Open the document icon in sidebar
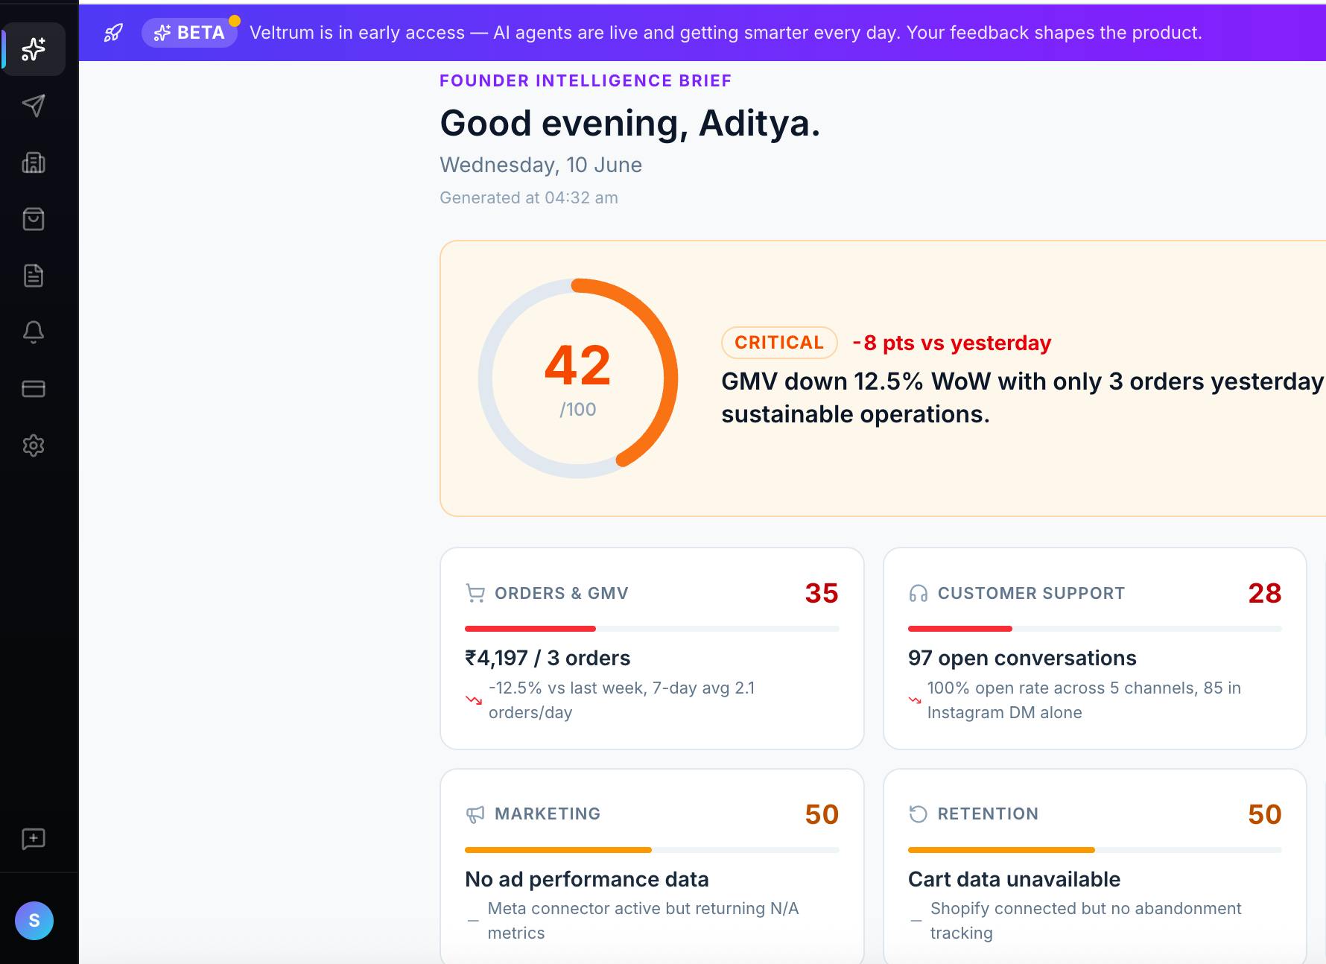Viewport: 1326px width, 964px height. [x=34, y=276]
